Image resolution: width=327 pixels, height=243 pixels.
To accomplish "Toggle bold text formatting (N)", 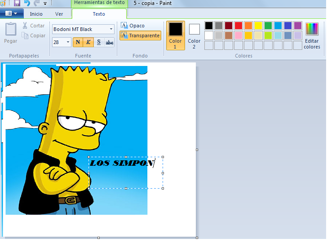I will point(78,42).
